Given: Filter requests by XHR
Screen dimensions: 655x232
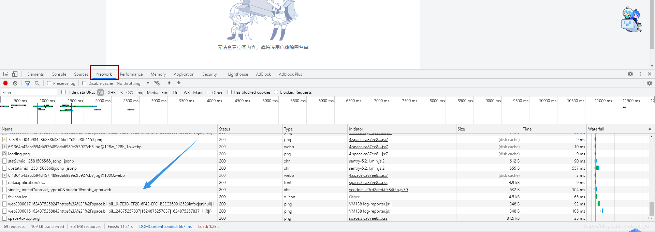Looking at the screenshot, I should (x=112, y=92).
